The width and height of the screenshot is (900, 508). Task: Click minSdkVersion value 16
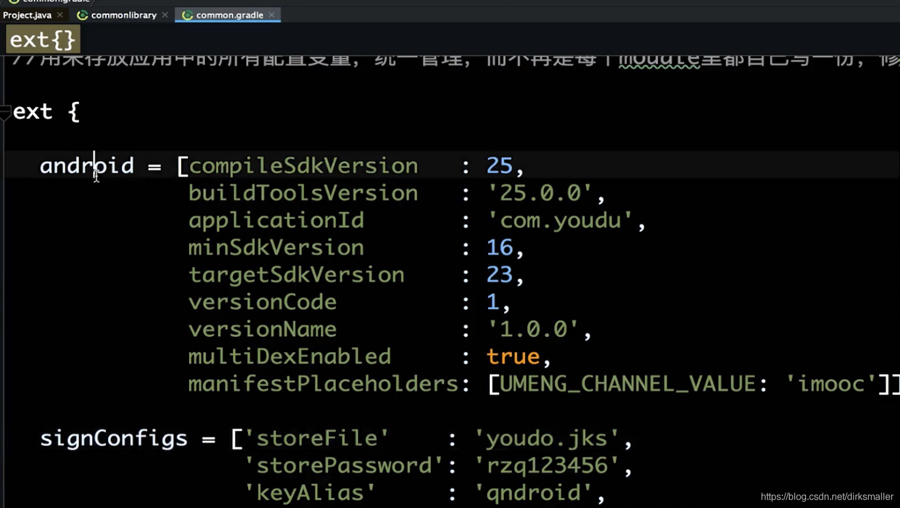pyautogui.click(x=499, y=247)
